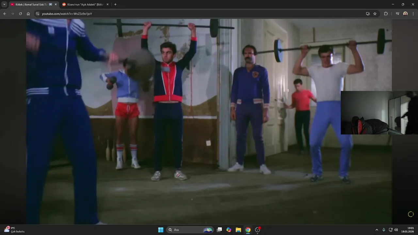Close the Kizaru'nun Açık Adaleti tab
This screenshot has width=418, height=235.
click(107, 5)
